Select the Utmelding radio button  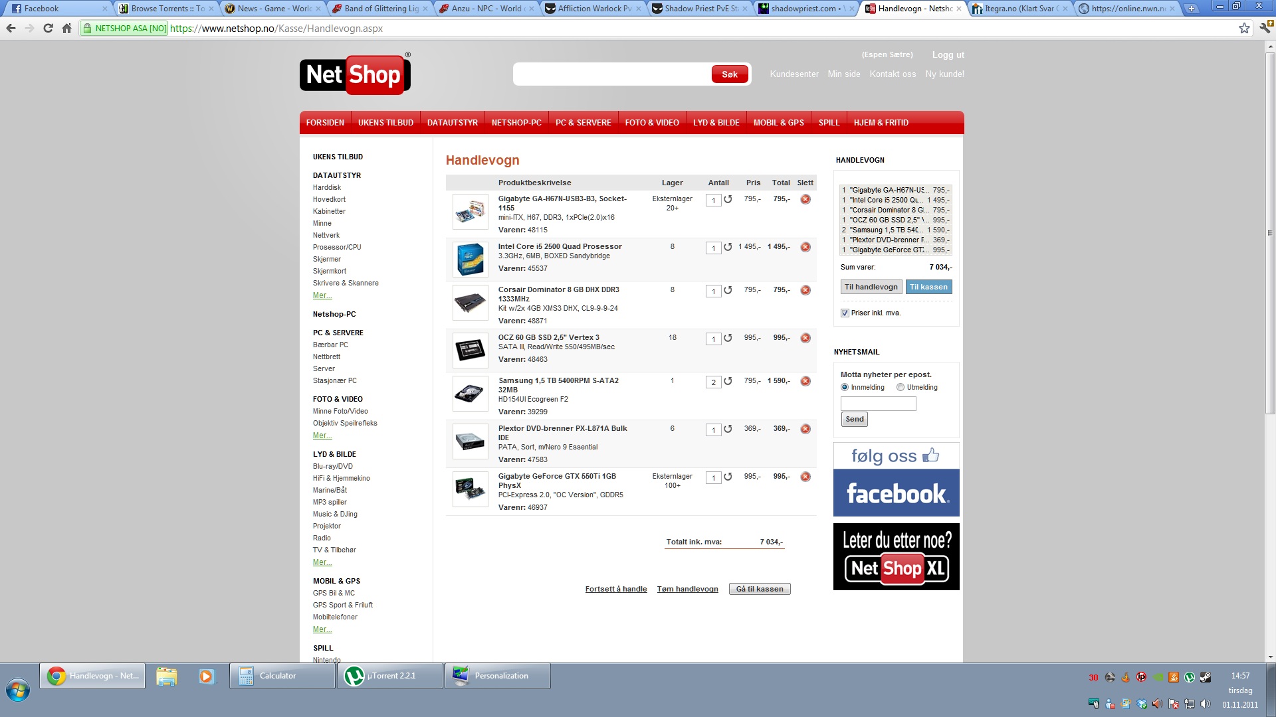(x=901, y=388)
